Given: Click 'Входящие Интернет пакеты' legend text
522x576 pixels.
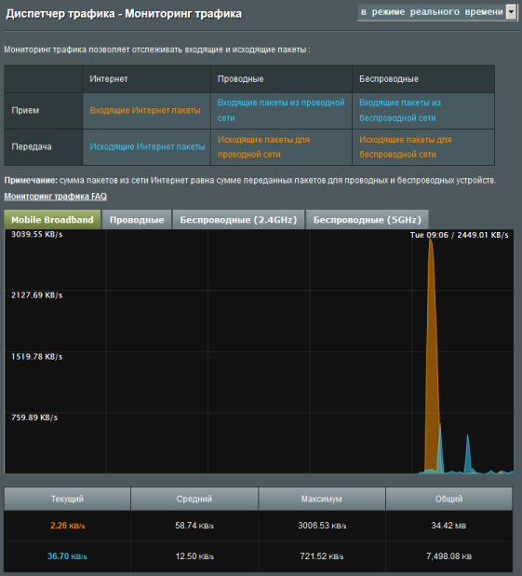Looking at the screenshot, I should click(145, 110).
